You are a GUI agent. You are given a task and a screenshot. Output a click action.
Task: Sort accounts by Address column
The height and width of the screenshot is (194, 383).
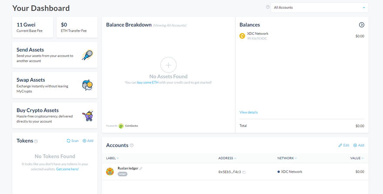click(227, 158)
